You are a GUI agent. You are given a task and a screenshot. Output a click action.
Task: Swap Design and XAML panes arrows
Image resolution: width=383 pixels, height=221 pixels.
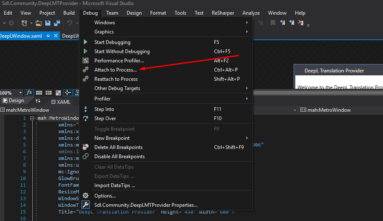pos(38,101)
